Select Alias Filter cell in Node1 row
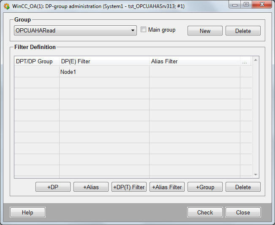 [x=195, y=72]
